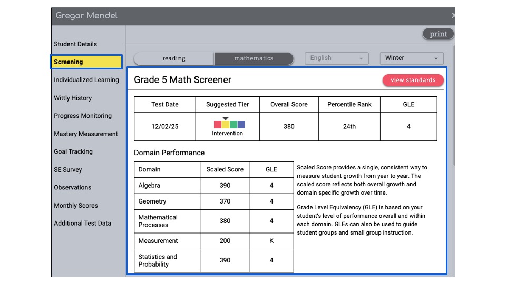The image size is (506, 284).
Task: Select Screening in the sidebar
Action: click(x=86, y=62)
